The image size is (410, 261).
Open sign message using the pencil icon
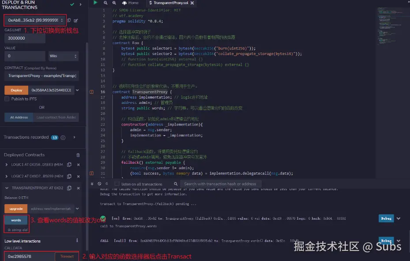(76, 20)
